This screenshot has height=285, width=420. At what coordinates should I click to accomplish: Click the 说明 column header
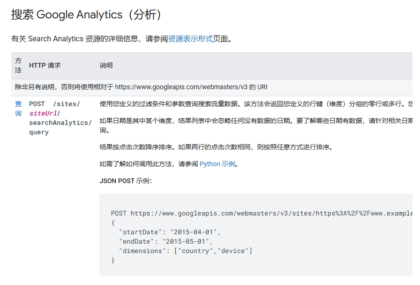tap(106, 65)
